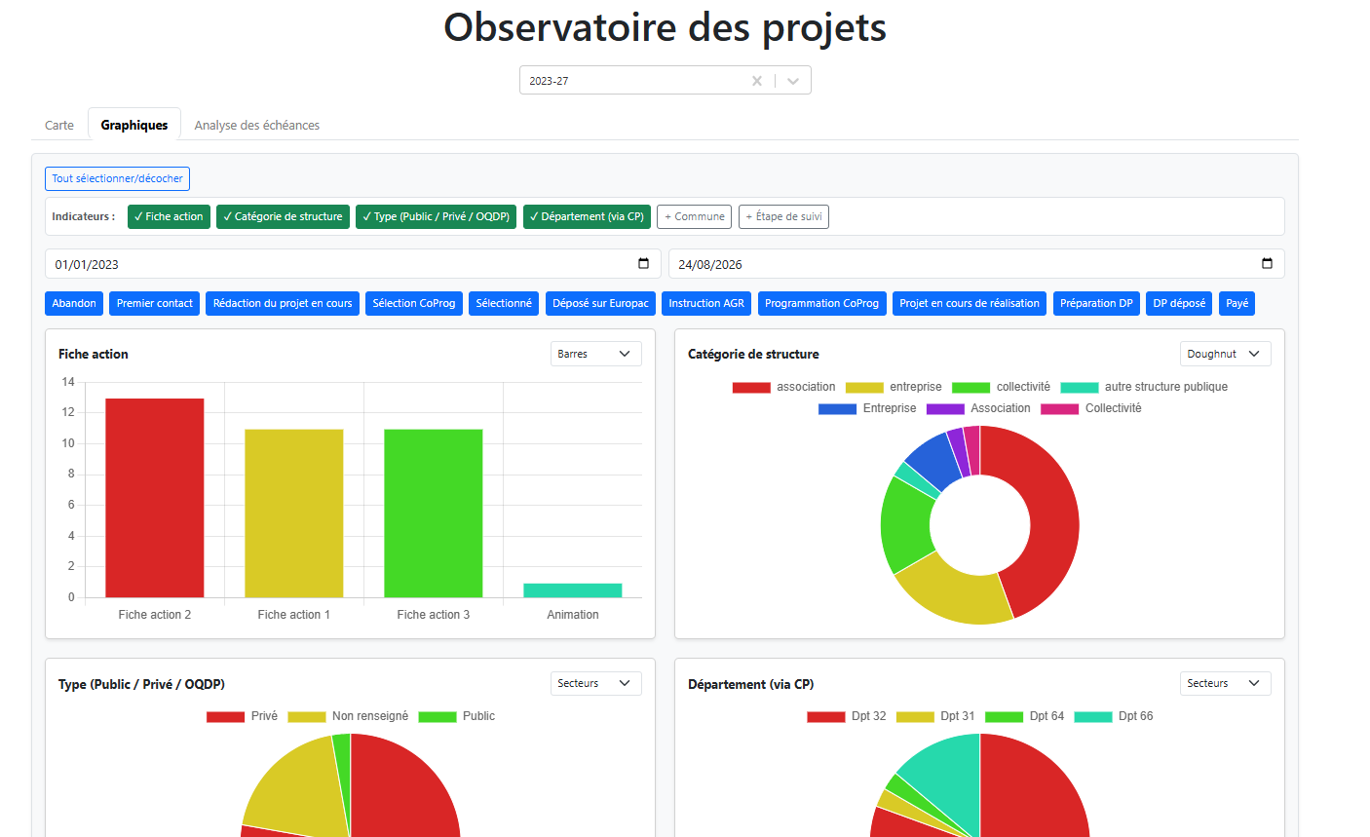Image resolution: width=1370 pixels, height=837 pixels.
Task: Toggle teal autre structure publique legend swatch
Action: [x=1080, y=387]
